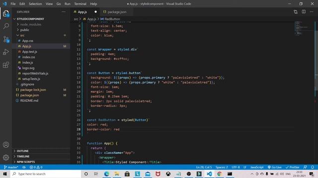Viewport: 318px width, 178px height.
Task: Open setupTests.js file
Action: (31, 79)
